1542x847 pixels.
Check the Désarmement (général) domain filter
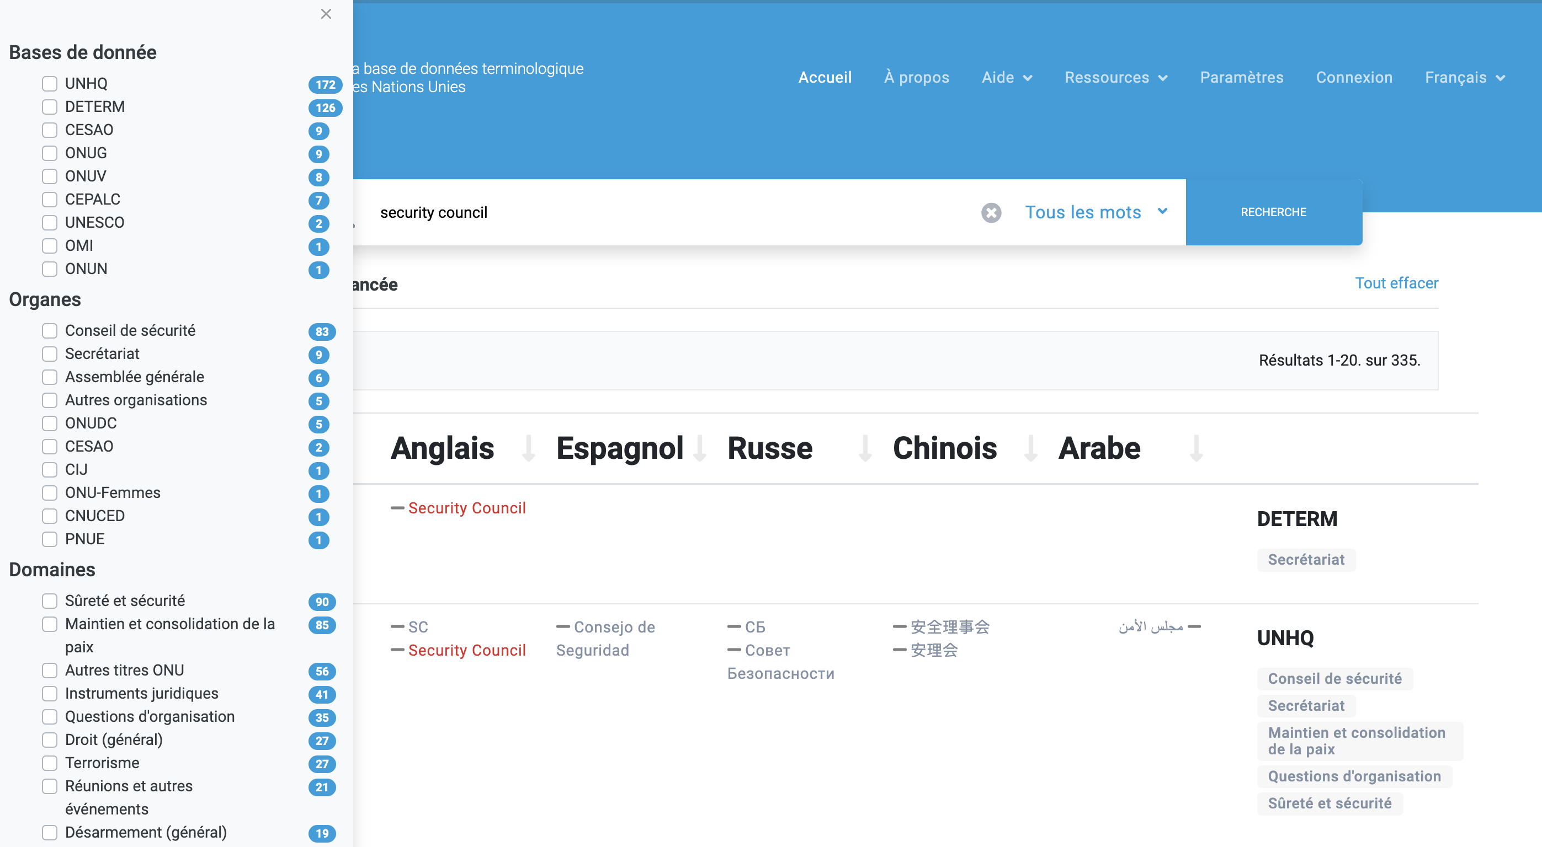click(50, 832)
